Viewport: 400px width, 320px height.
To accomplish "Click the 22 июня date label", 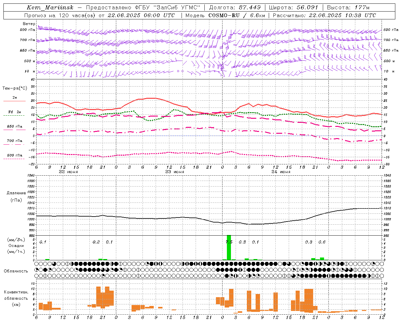I will [x=68, y=172].
